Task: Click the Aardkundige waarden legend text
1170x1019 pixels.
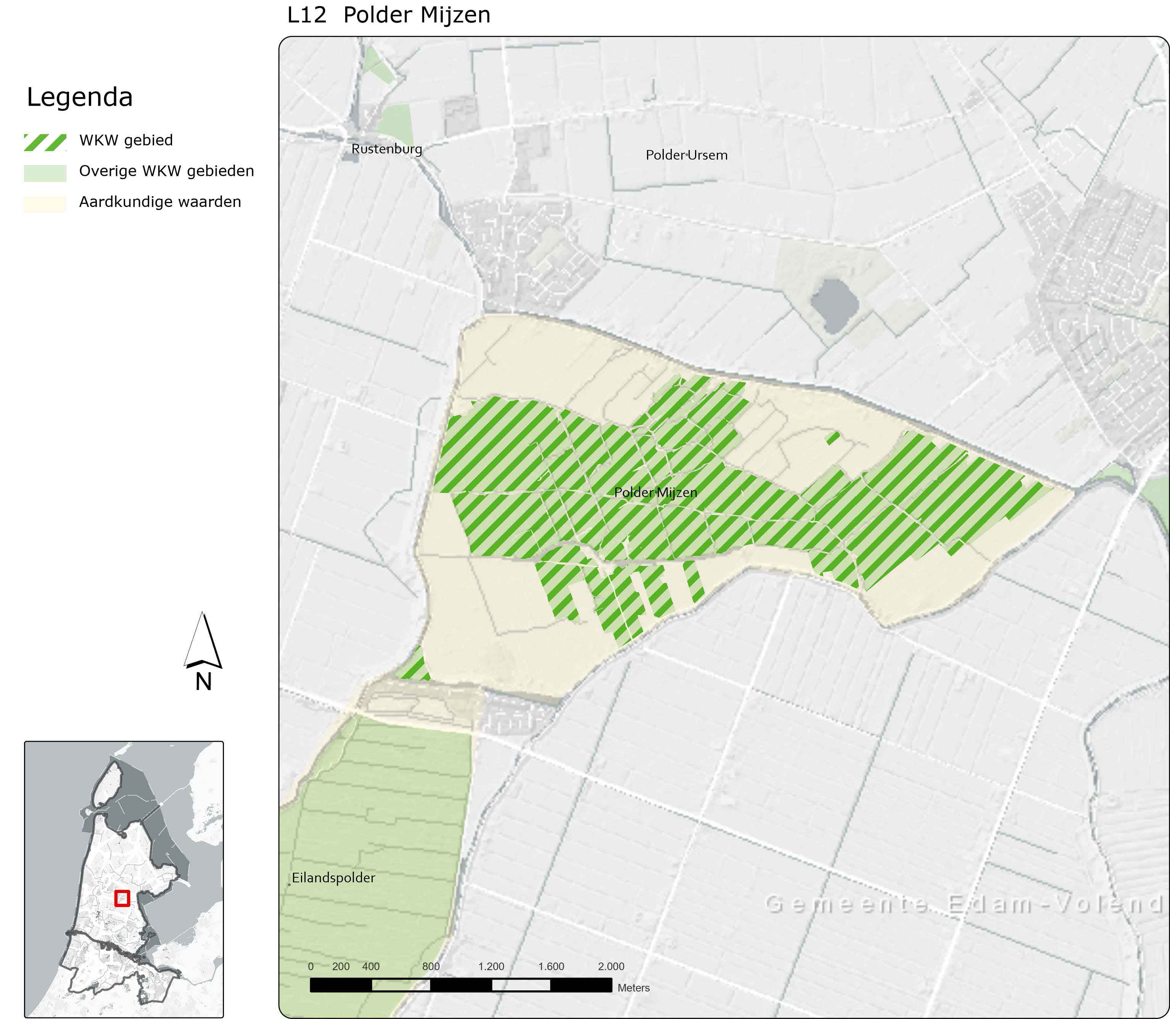Action: (160, 202)
